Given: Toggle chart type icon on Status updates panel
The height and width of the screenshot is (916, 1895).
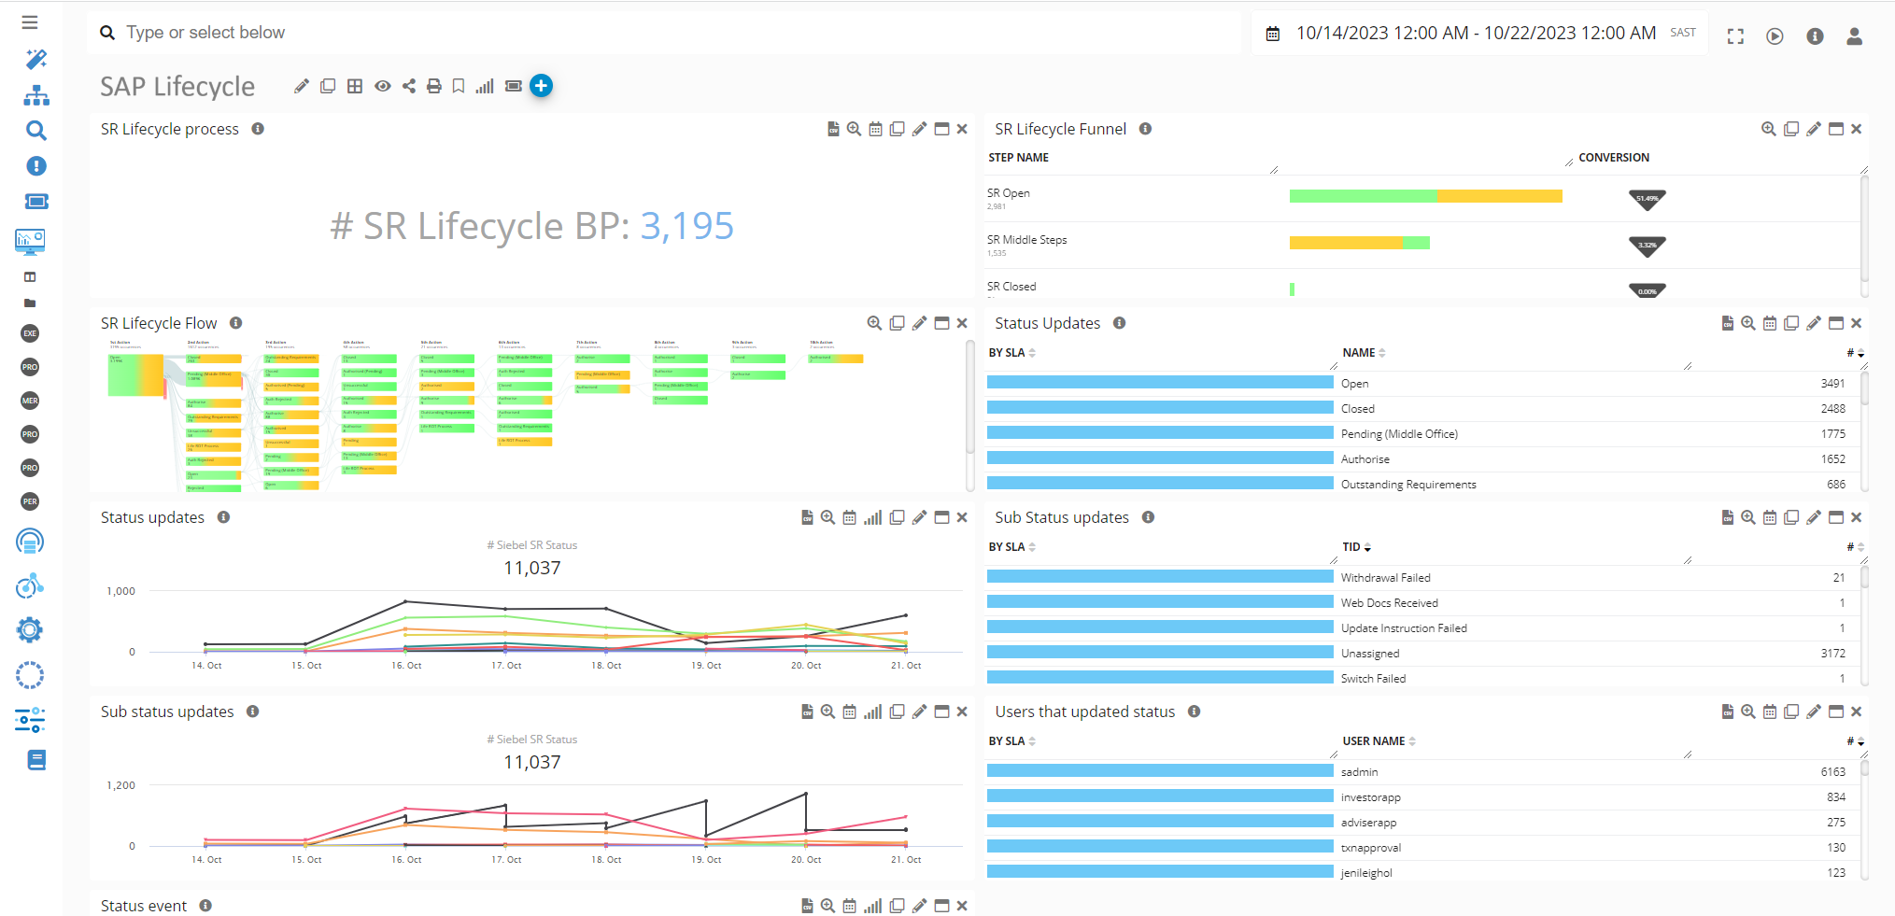Looking at the screenshot, I should coord(872,517).
